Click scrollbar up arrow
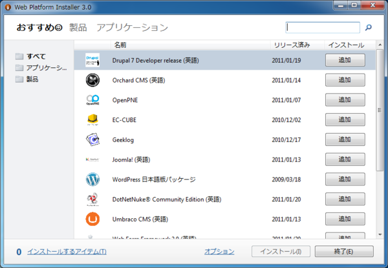The height and width of the screenshot is (268, 388). pyautogui.click(x=380, y=45)
